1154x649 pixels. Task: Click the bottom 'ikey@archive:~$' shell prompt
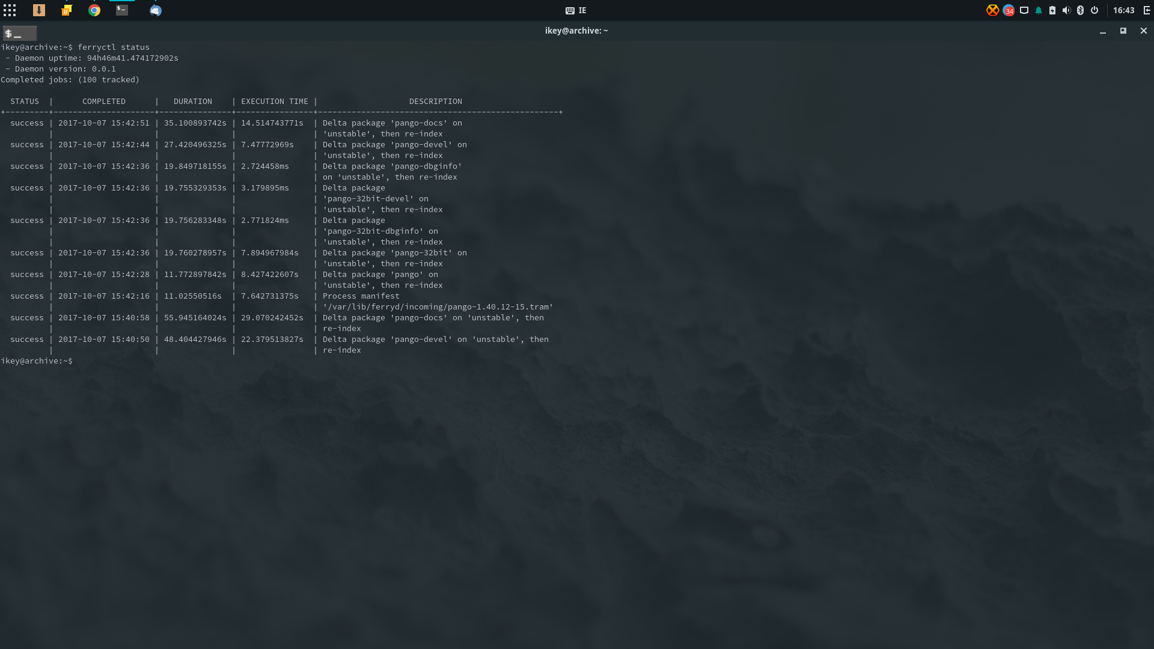tap(37, 361)
